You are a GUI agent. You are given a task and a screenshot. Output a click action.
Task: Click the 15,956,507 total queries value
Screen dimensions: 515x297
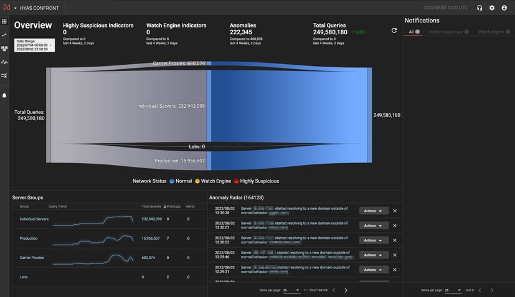coord(151,238)
